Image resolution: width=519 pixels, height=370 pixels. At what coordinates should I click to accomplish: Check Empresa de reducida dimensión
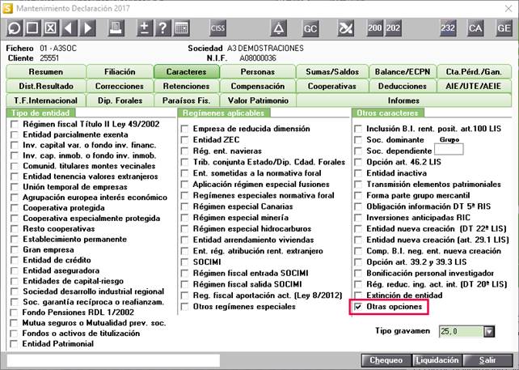[184, 129]
